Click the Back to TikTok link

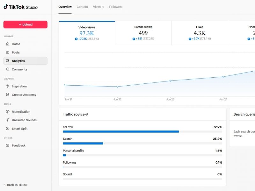pos(16,185)
